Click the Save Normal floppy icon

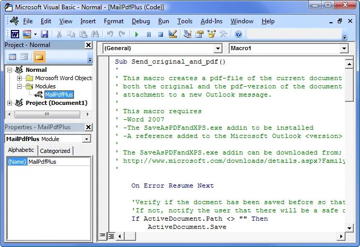coord(44,35)
